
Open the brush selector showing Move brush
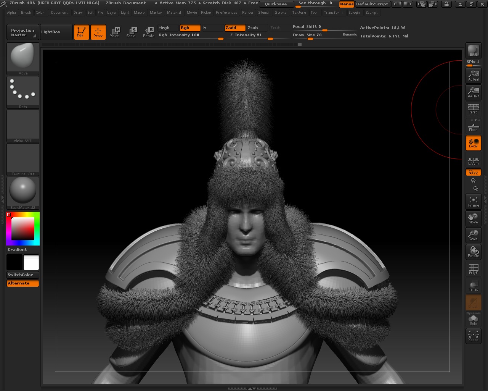[23, 59]
